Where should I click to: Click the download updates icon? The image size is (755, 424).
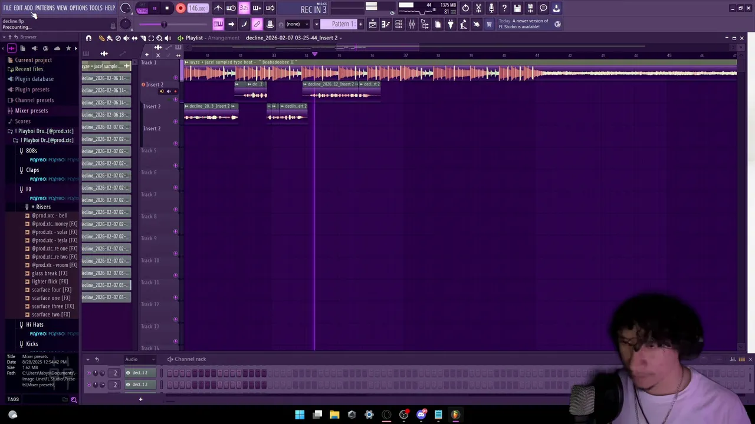556,8
